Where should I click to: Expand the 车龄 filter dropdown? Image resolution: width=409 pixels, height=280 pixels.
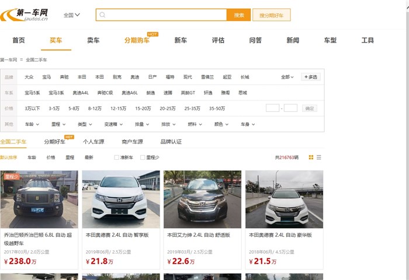coord(32,124)
